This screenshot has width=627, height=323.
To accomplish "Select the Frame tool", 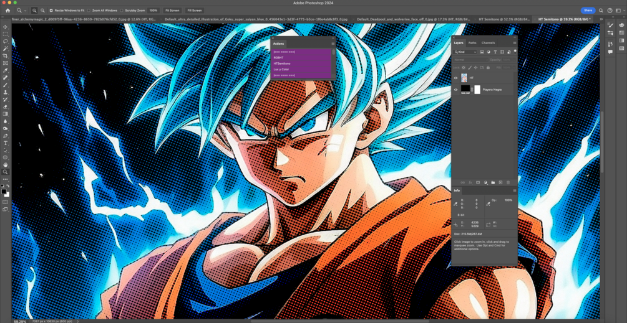I will click(6, 63).
